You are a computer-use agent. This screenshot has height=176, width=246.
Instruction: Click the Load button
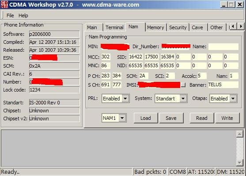coord(146,118)
